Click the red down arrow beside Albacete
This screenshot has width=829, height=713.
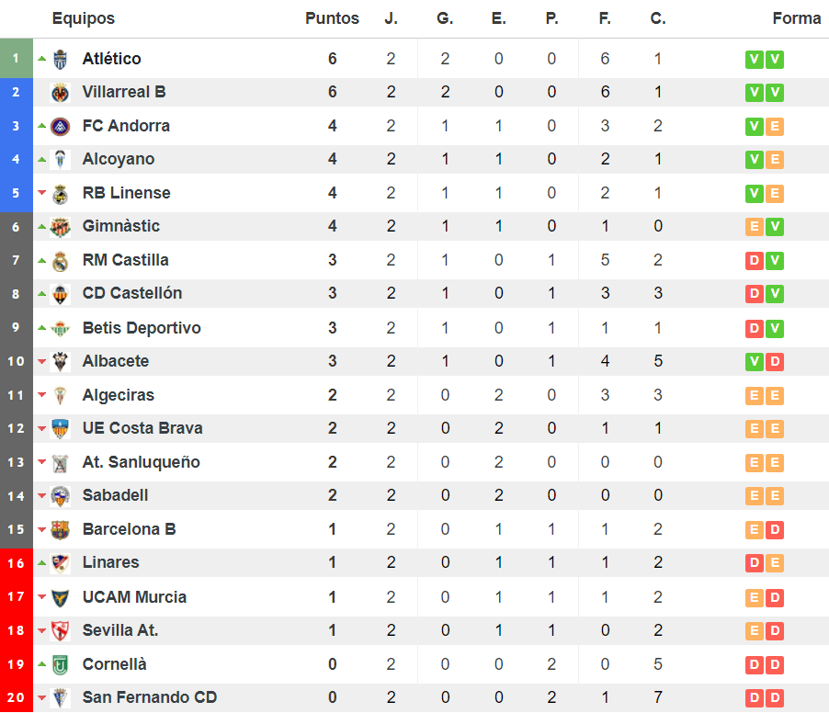pos(41,362)
